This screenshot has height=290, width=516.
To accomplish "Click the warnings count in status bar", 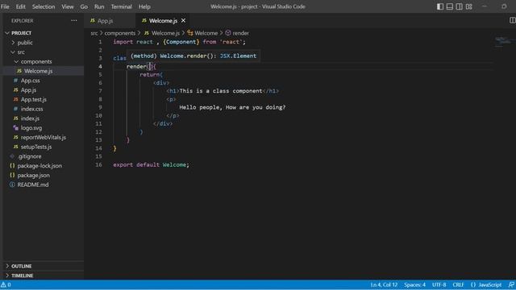I will [6, 284].
